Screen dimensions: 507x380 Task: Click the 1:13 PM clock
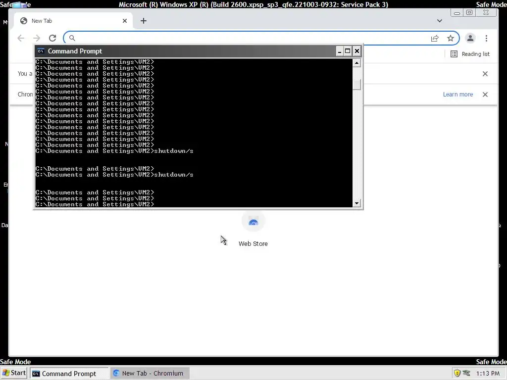488,374
